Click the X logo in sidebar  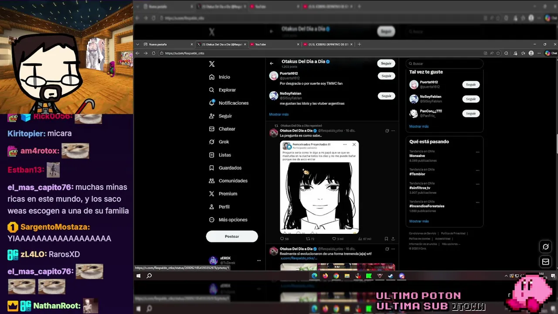(212, 64)
